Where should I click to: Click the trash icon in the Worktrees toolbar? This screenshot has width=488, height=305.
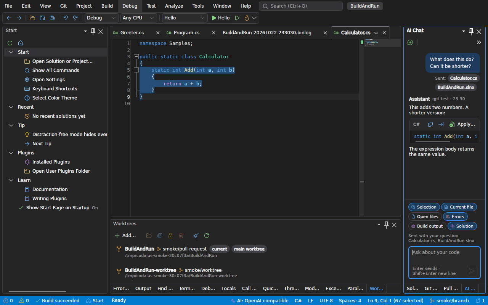coord(181,236)
